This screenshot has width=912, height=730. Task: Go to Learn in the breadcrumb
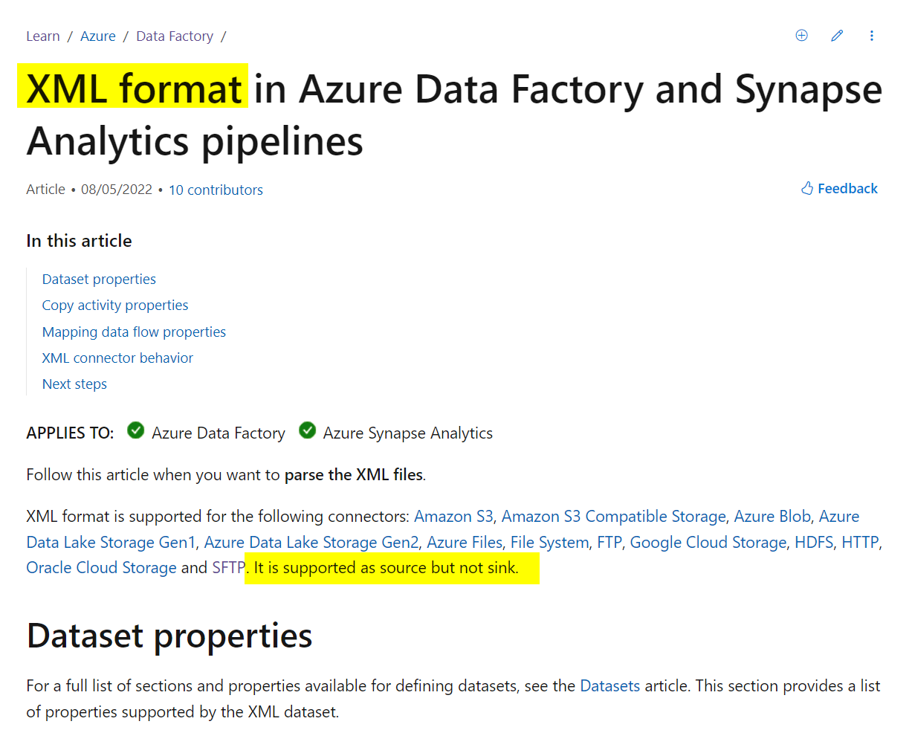point(43,36)
